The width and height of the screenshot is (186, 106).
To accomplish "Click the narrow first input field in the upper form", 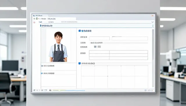I will (x=99, y=38).
